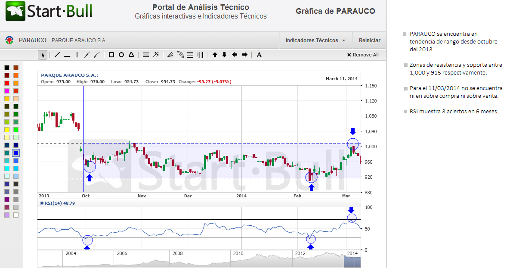The width and height of the screenshot is (513, 268).
Task: Pick the black color swatch
Action: [x=7, y=68]
